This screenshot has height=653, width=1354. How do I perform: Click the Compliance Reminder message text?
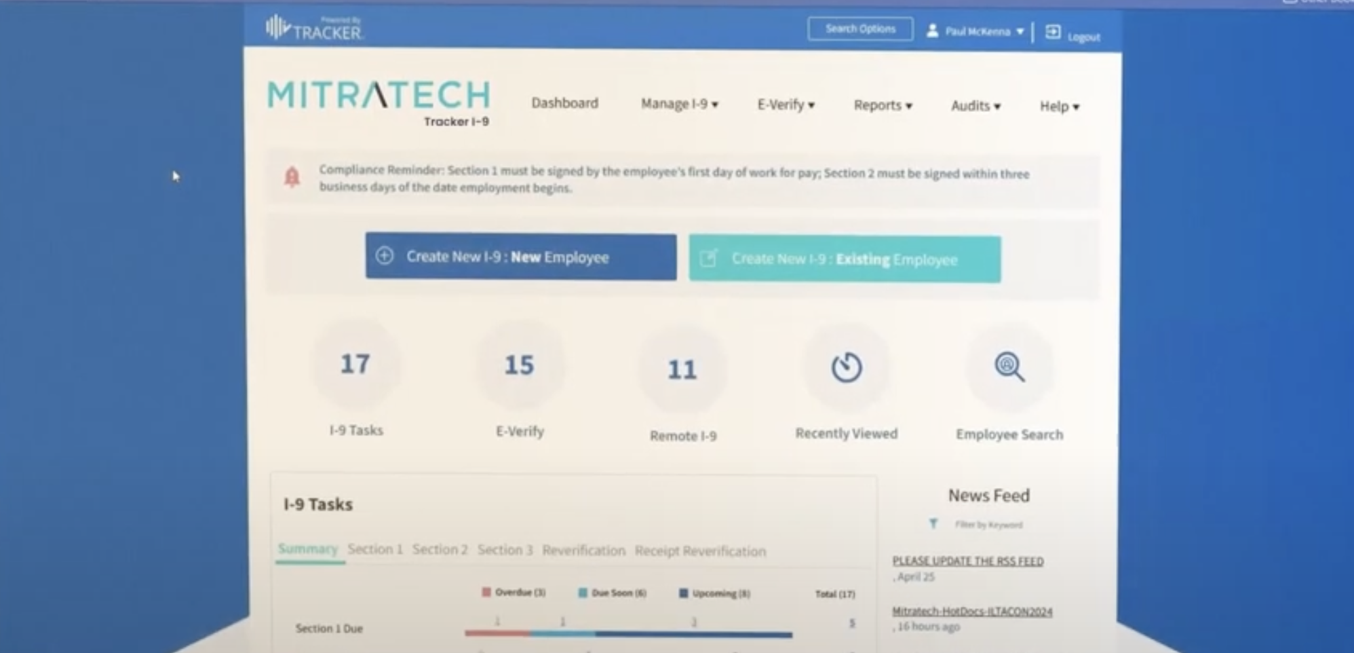[674, 179]
